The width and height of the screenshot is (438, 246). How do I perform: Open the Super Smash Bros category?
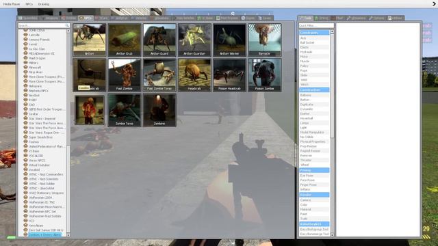click(41, 137)
